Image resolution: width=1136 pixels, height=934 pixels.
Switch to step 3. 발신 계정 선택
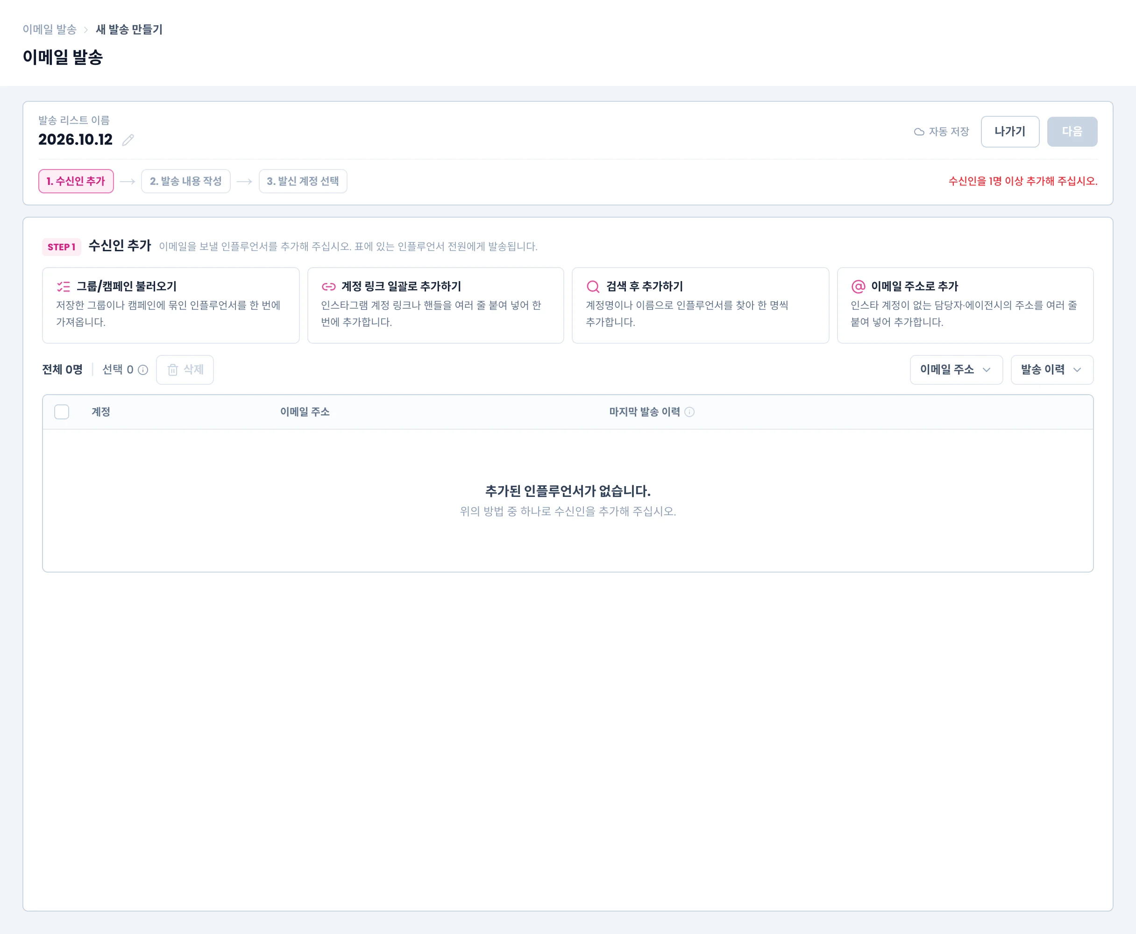coord(303,181)
